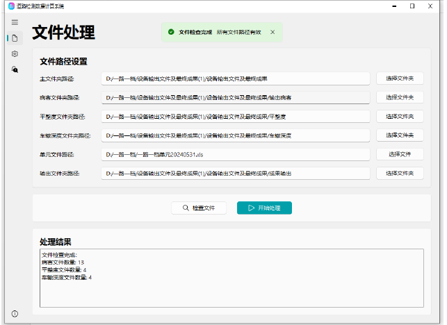Click the 主文件夹路径 input field

pos(236,79)
